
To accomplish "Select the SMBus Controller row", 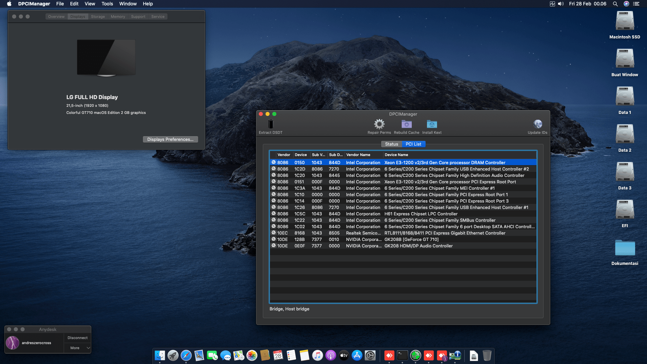I will tap(403, 220).
